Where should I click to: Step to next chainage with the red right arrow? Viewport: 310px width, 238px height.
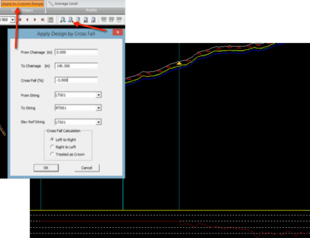pyautogui.click(x=35, y=20)
